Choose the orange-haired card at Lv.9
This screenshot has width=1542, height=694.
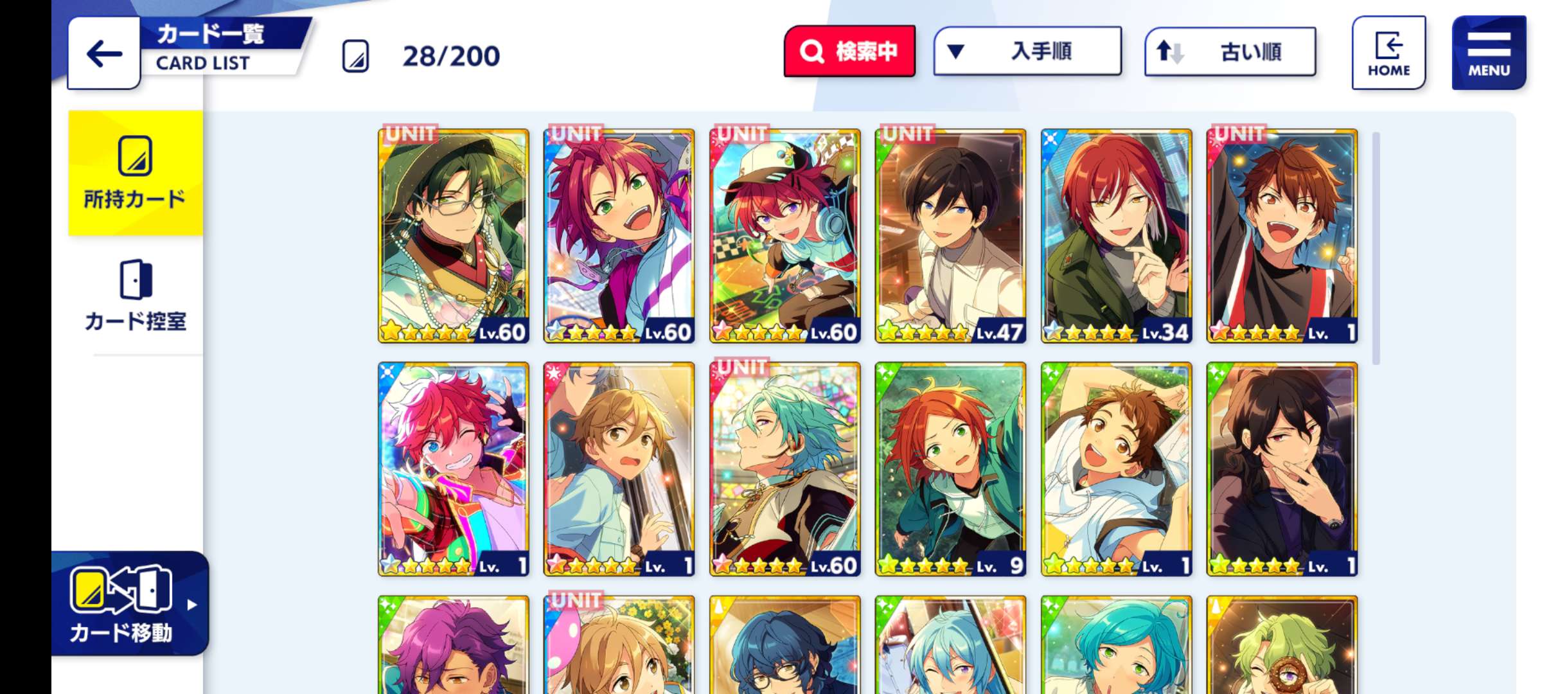tap(950, 469)
